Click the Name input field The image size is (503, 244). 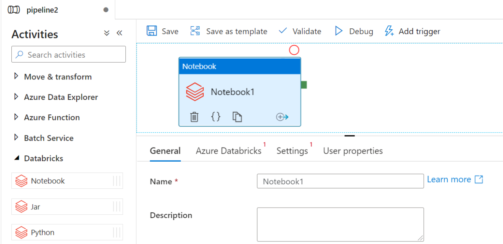[x=340, y=181]
